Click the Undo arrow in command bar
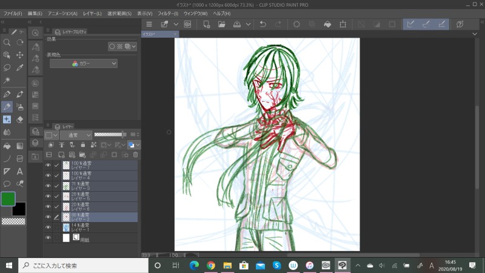The height and width of the screenshot is (273, 485). click(x=263, y=24)
